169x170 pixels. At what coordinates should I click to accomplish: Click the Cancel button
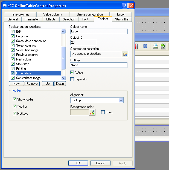(100, 163)
